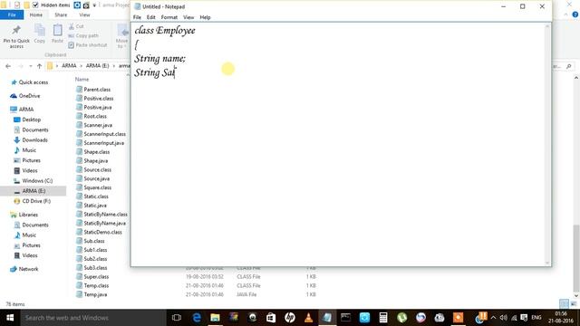The width and height of the screenshot is (580, 326).
Task: Open uTorrent from the taskbar
Action: (402, 318)
